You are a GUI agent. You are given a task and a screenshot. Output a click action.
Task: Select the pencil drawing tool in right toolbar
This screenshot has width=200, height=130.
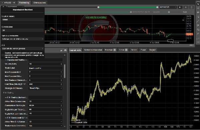point(198,25)
